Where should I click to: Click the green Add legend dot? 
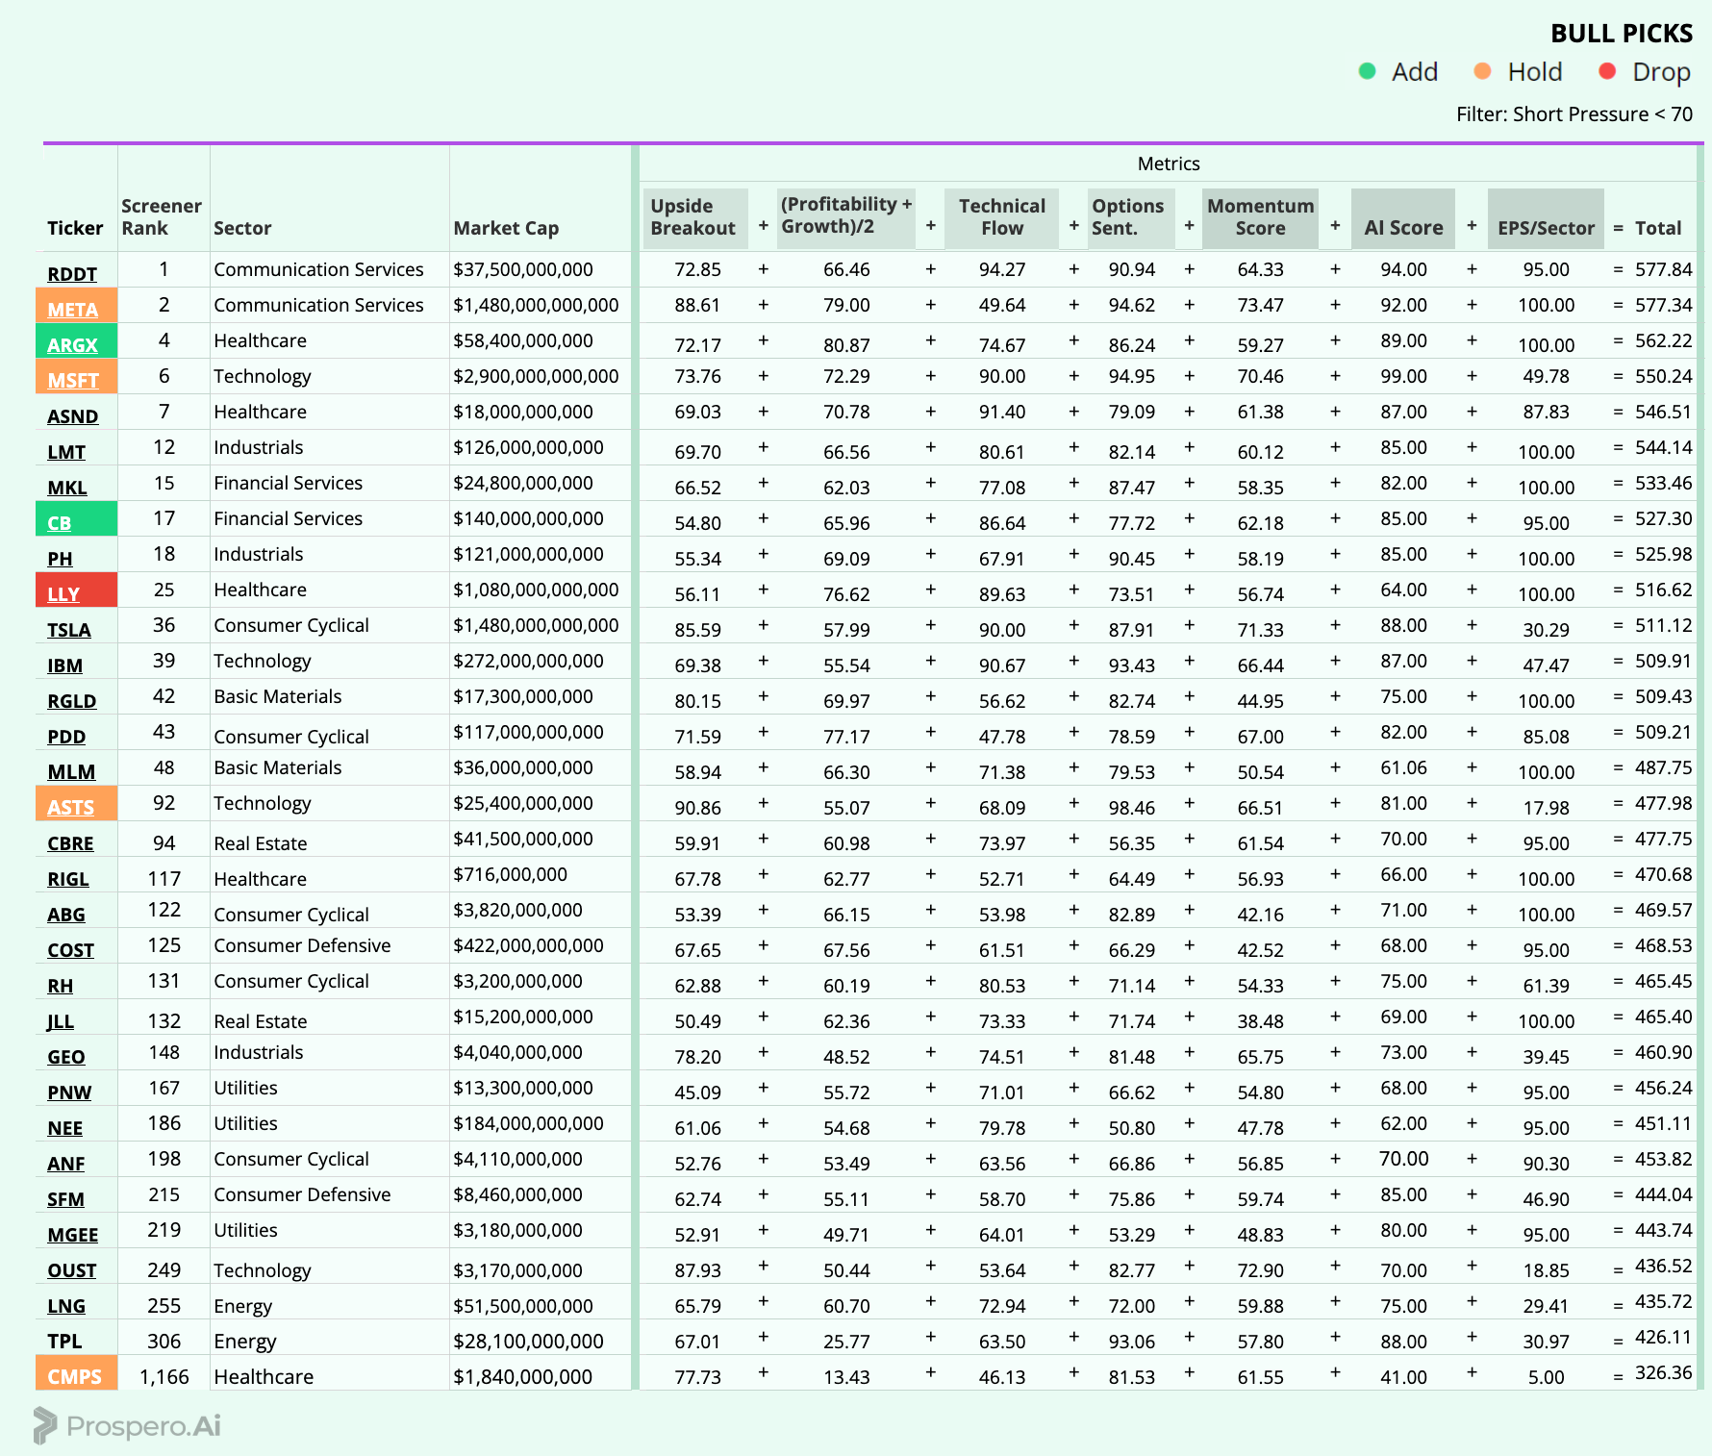(1367, 71)
